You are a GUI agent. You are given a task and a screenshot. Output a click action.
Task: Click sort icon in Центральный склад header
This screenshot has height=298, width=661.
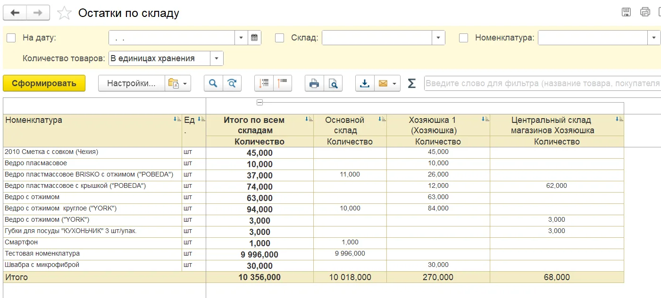pyautogui.click(x=619, y=120)
